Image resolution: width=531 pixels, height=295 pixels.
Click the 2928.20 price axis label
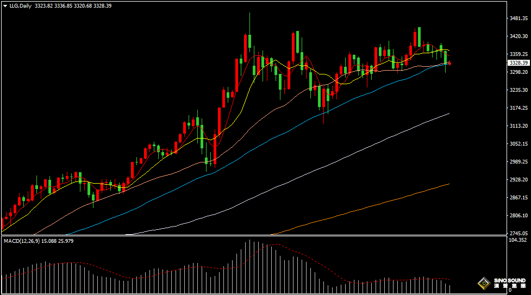(518, 179)
